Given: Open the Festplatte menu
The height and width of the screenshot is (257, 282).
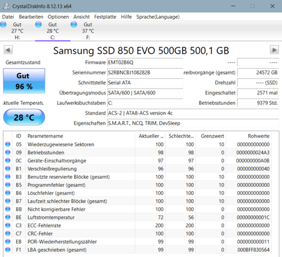Looking at the screenshot, I should pyautogui.click(x=105, y=17).
